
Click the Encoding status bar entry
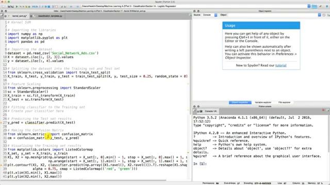257,183
